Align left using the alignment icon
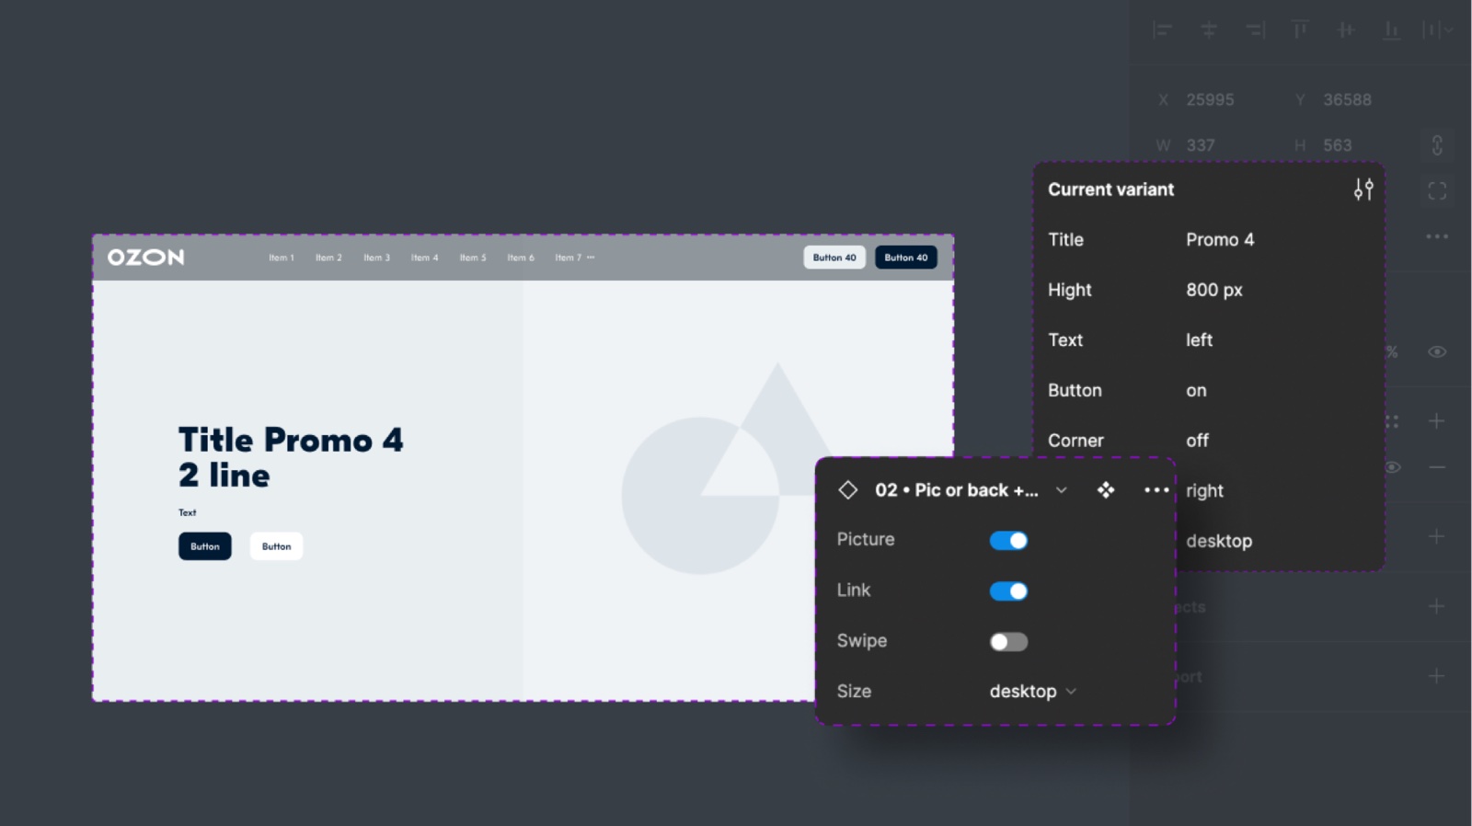 pyautogui.click(x=1163, y=30)
